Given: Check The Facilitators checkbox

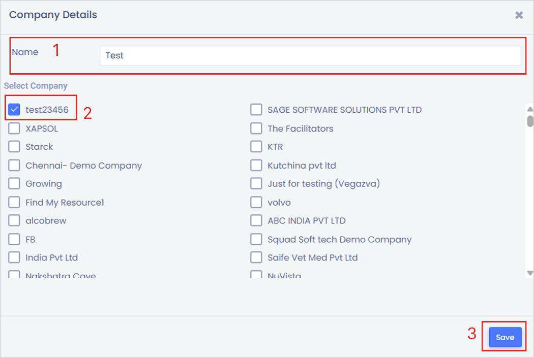Looking at the screenshot, I should pyautogui.click(x=256, y=128).
